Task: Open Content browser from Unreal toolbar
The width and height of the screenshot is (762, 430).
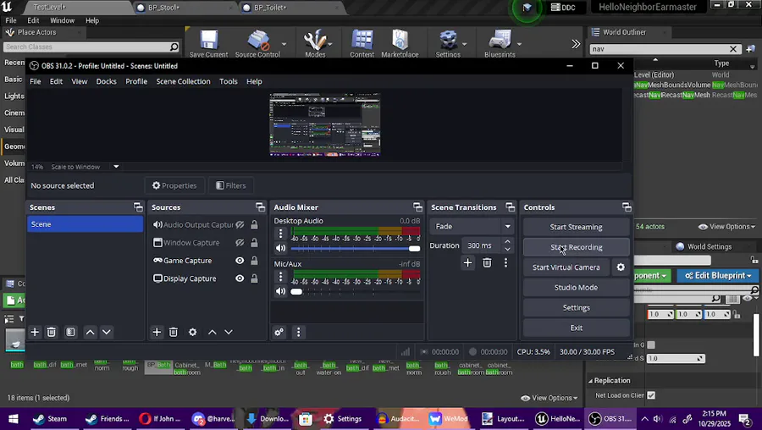Action: coord(362,44)
